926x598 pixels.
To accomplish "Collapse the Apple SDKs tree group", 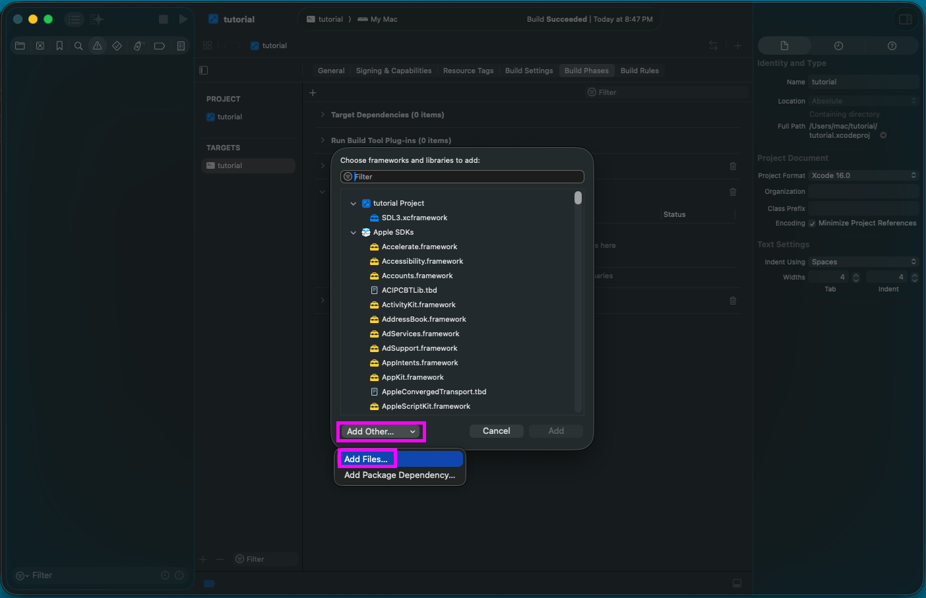I will pyautogui.click(x=354, y=233).
